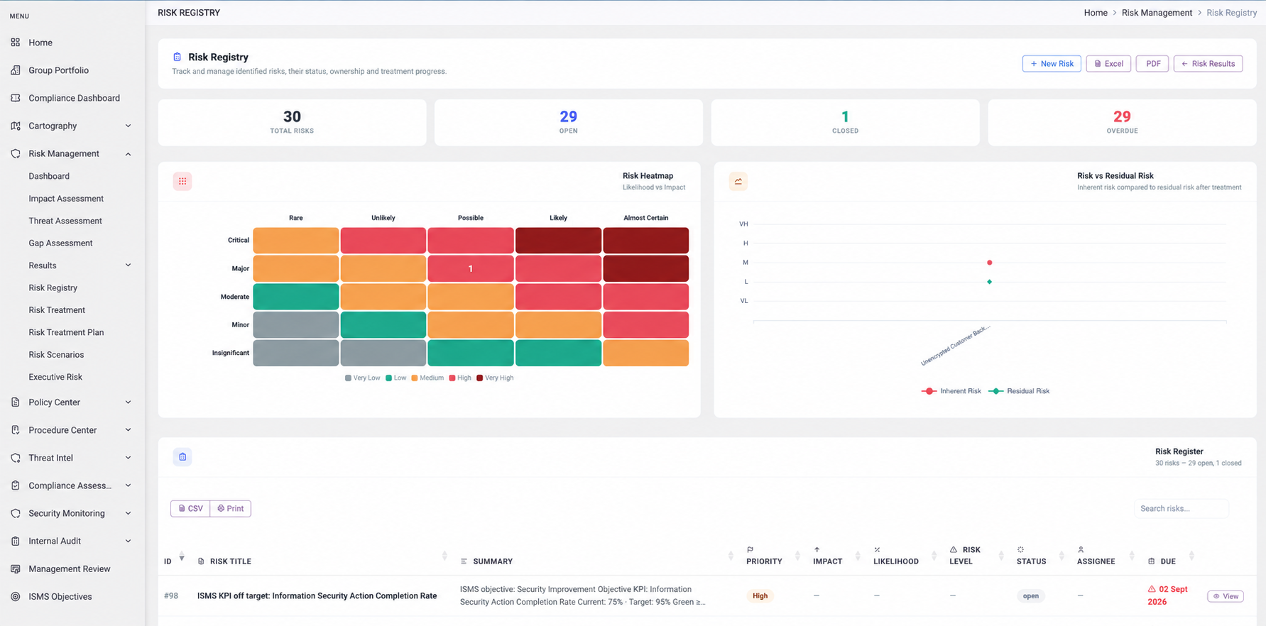Focus the Search risks input field

1181,508
